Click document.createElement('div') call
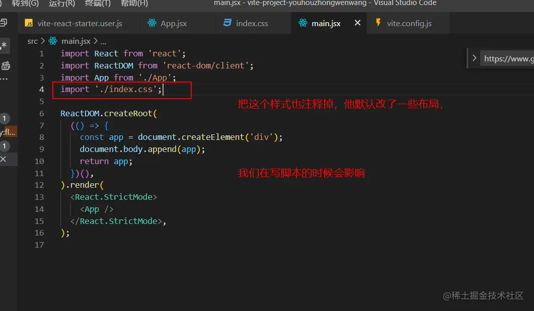This screenshot has height=311, width=534. pos(208,137)
